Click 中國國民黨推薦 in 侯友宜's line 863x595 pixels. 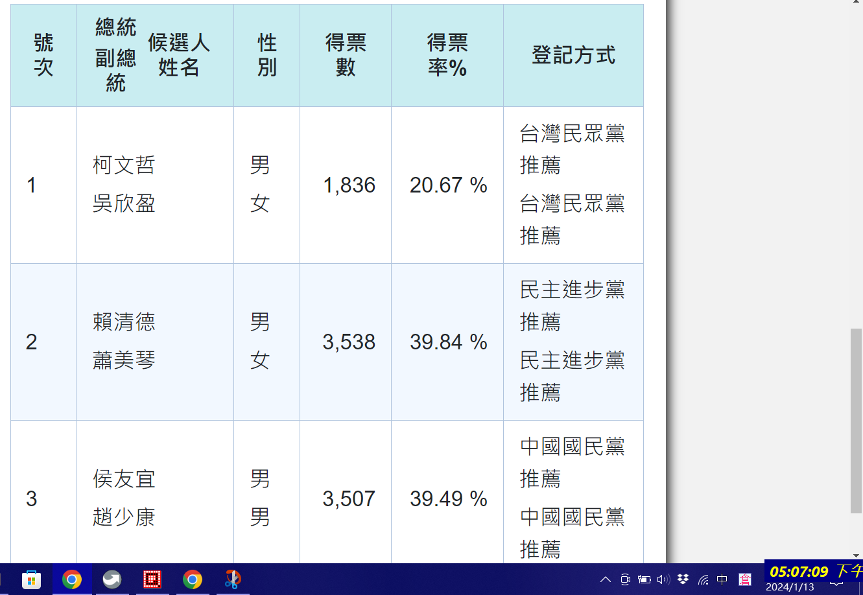pyautogui.click(x=573, y=463)
